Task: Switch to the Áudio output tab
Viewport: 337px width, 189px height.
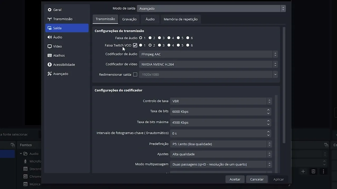Action: 150,19
